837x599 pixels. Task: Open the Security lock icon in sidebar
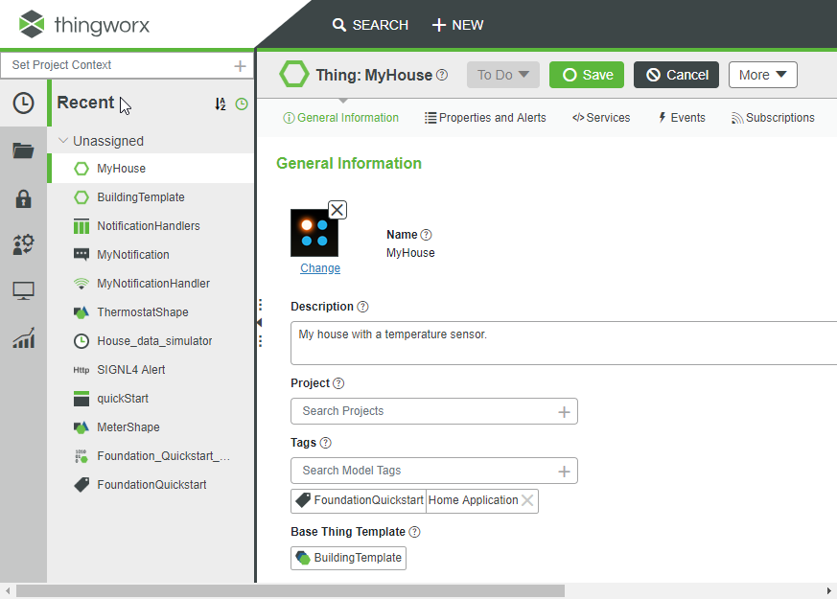tap(23, 199)
